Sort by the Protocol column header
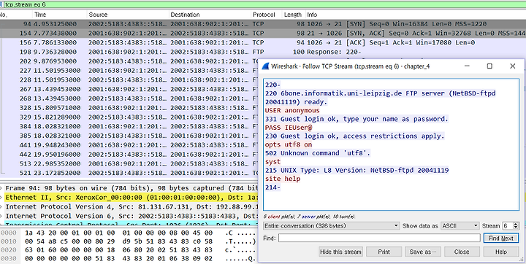Image resolution: width=526 pixels, height=264 pixels. tap(267, 15)
